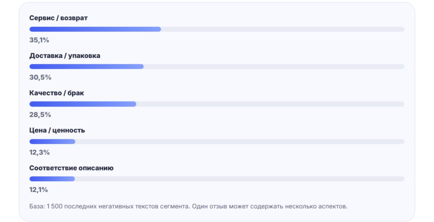The height and width of the screenshot is (222, 434).
Task: Select the Сервис / возврат progress bar
Action: pyautogui.click(x=217, y=29)
